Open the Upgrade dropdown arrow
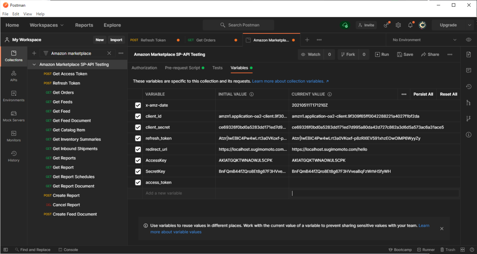This screenshot has width=477, height=254. click(469, 25)
